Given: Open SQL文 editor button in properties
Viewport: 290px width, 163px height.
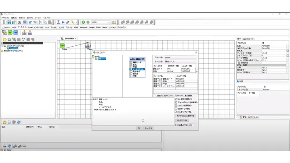Looking at the screenshot, I should pyautogui.click(x=288, y=51).
